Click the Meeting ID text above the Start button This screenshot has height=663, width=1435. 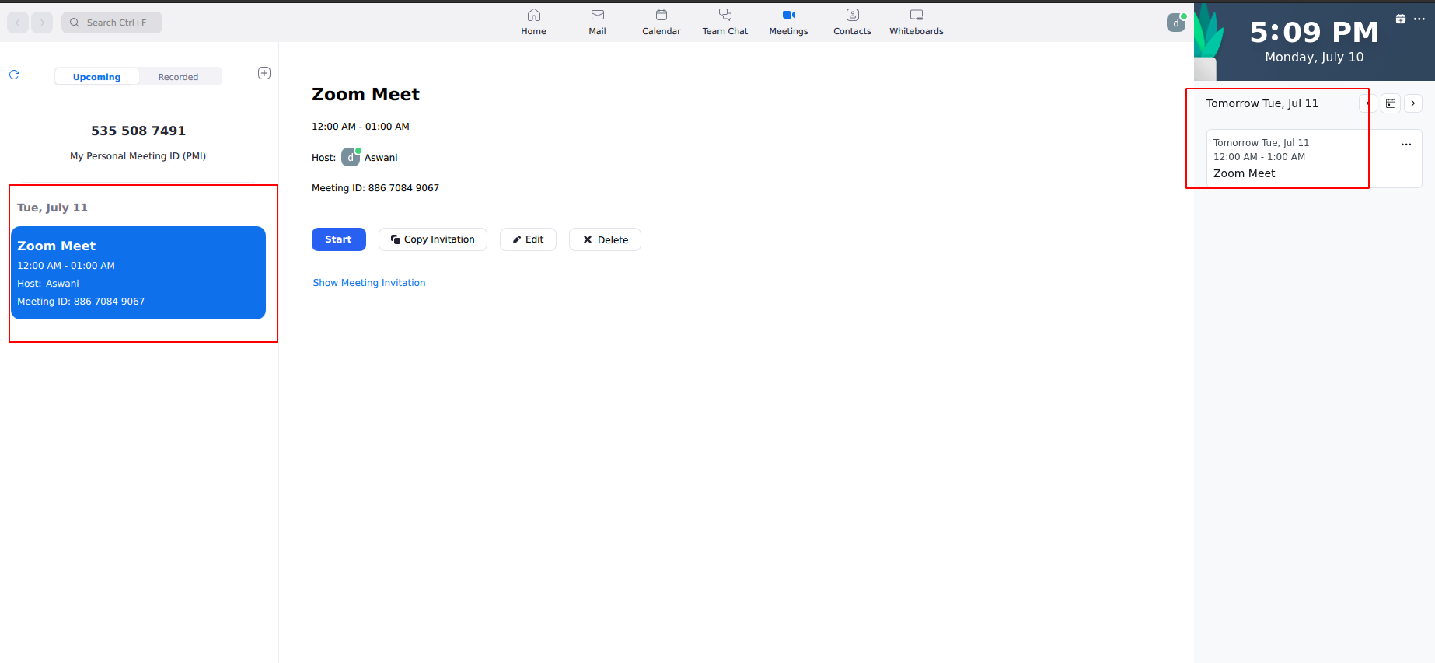(375, 188)
